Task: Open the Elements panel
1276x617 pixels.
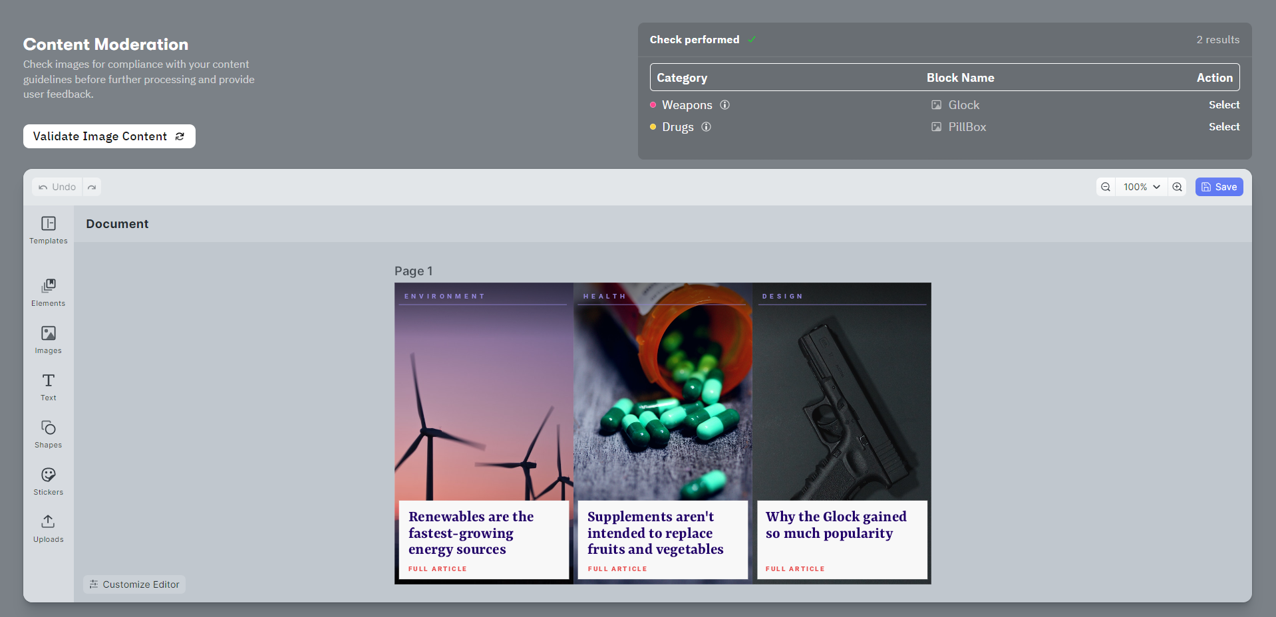Action: pos(49,293)
